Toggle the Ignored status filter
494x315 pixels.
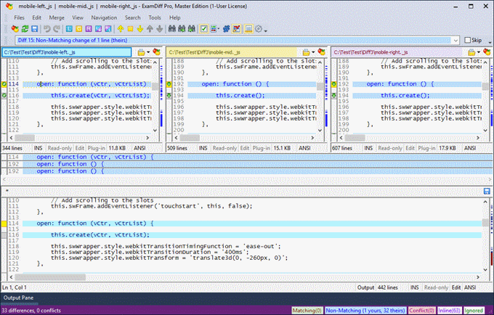[474, 311]
